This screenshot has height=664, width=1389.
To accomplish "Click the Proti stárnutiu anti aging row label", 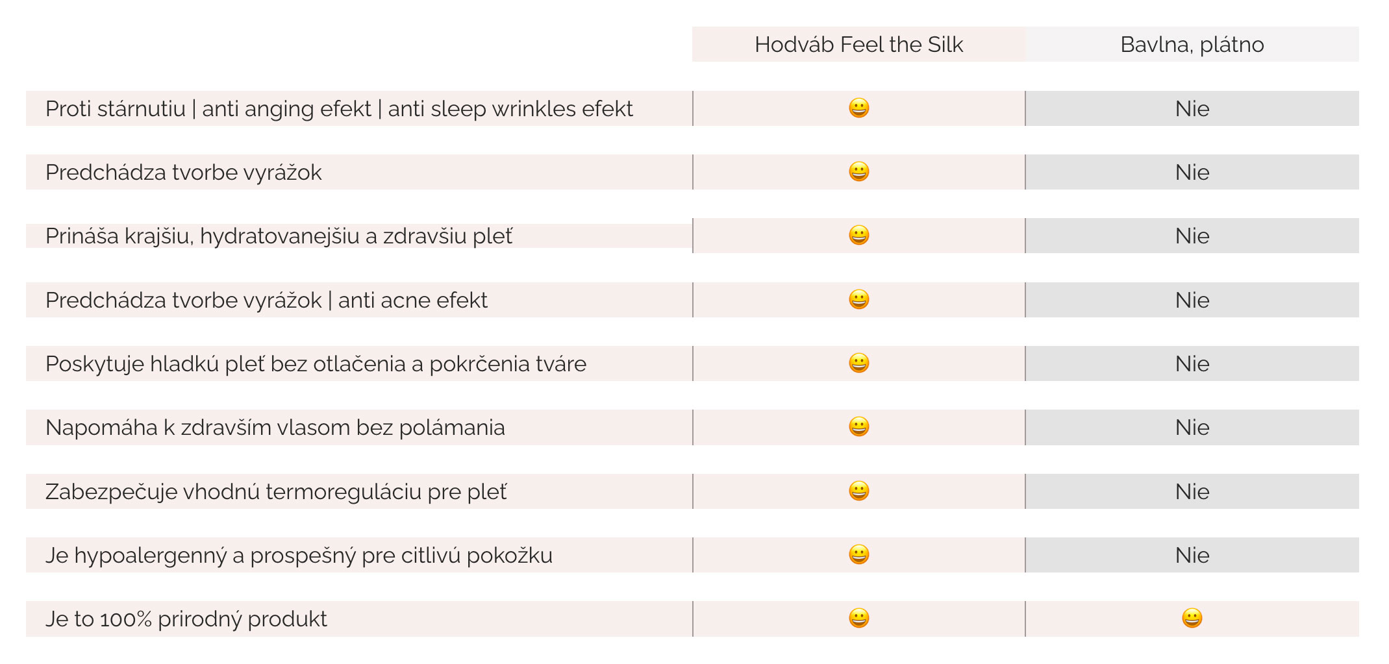I will (339, 108).
